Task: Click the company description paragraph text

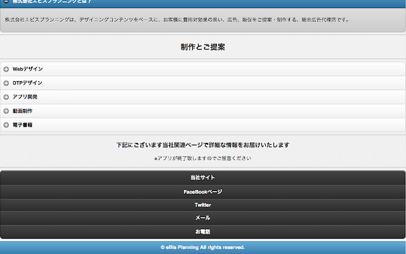Action: click(x=177, y=20)
